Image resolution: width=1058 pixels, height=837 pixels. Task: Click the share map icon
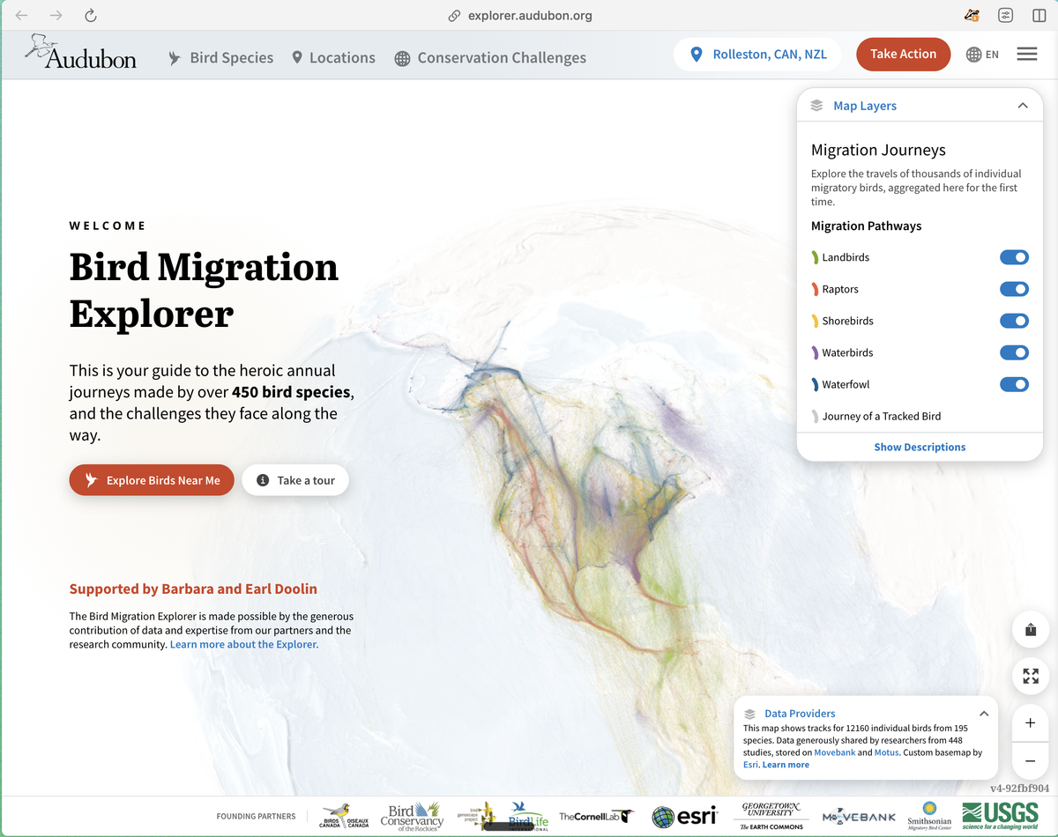coord(1030,630)
